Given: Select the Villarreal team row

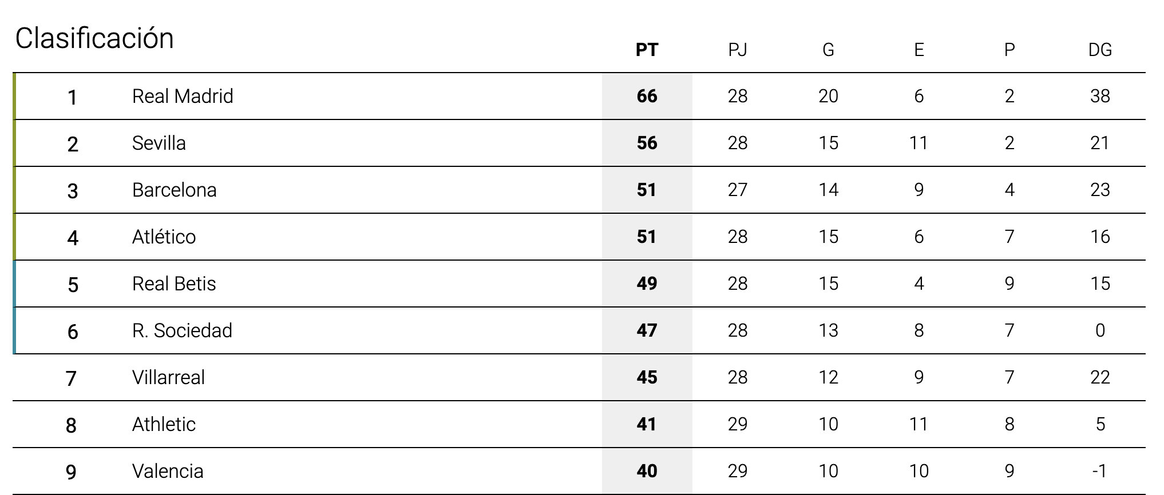Looking at the screenshot, I should pyautogui.click(x=168, y=377).
